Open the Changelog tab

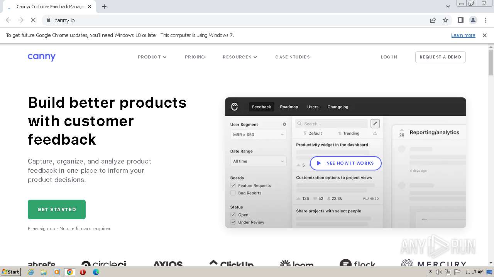click(338, 107)
